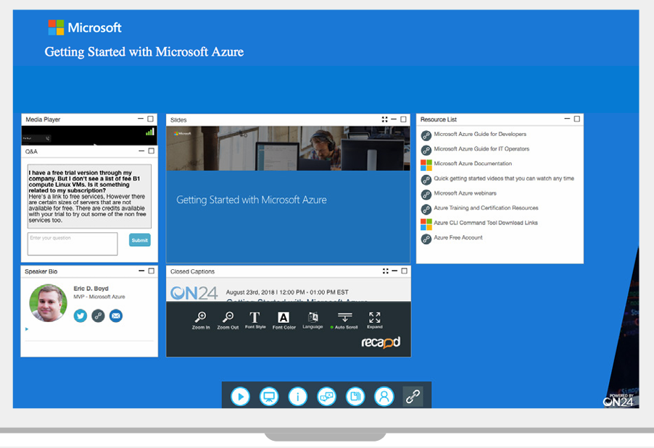Open the media player from the bottom dock
Image resolution: width=654 pixels, height=448 pixels.
[x=240, y=397]
